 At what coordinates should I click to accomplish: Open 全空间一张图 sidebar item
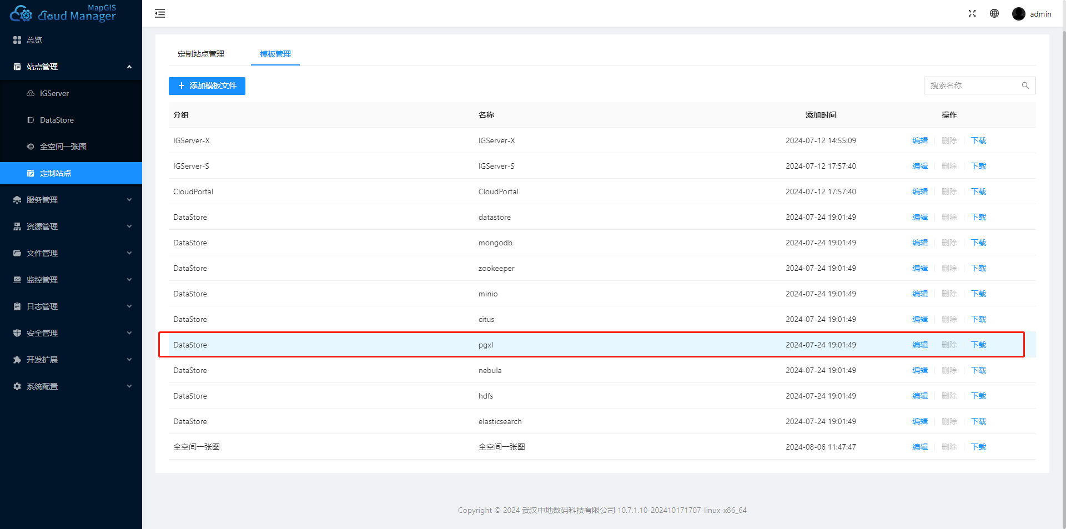(71, 147)
